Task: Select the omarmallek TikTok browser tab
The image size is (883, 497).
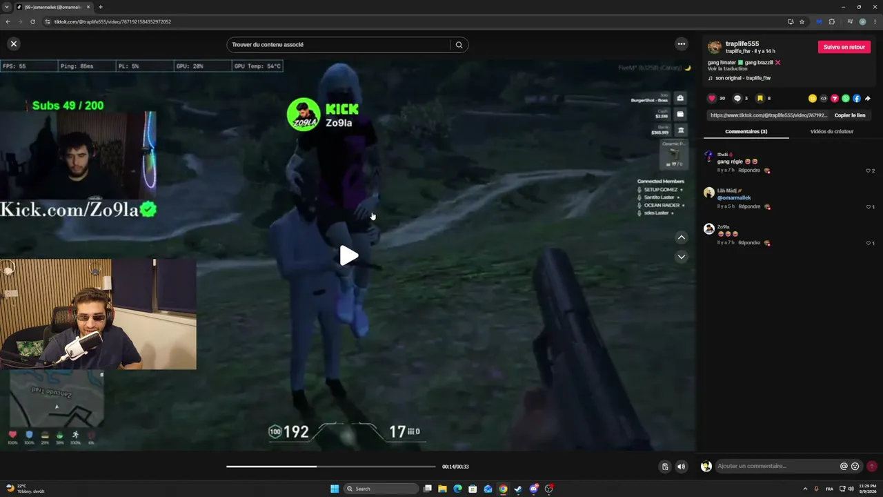Action: (x=52, y=7)
